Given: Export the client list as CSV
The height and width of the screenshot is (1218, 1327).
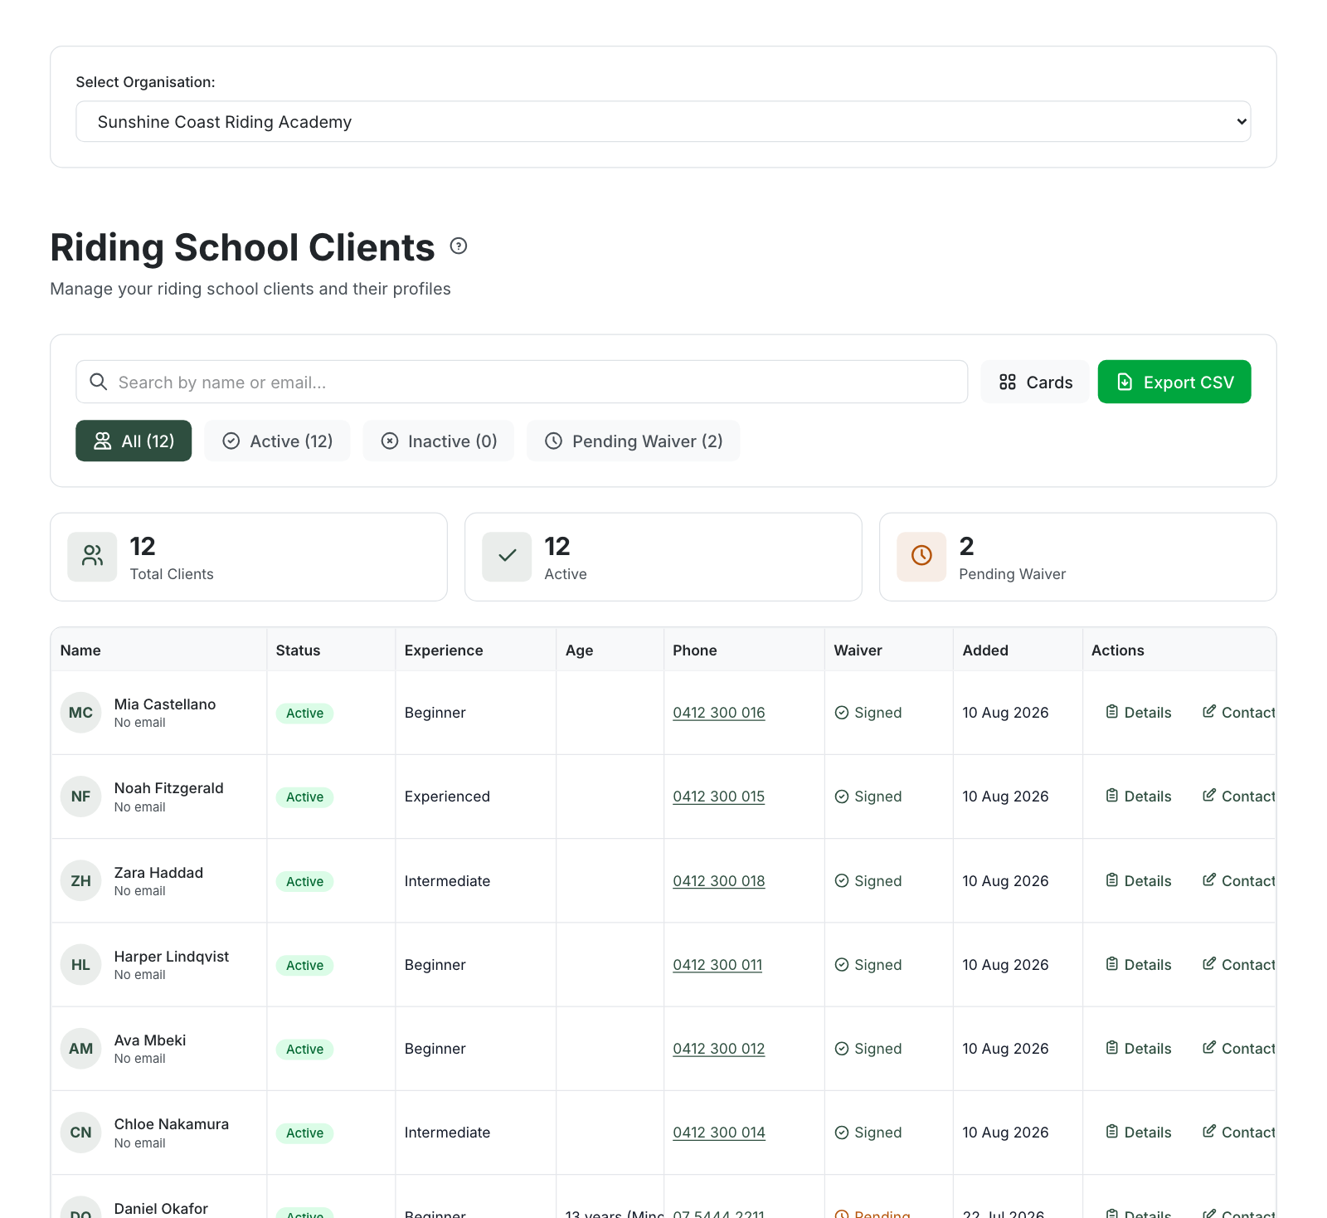Looking at the screenshot, I should coord(1174,382).
